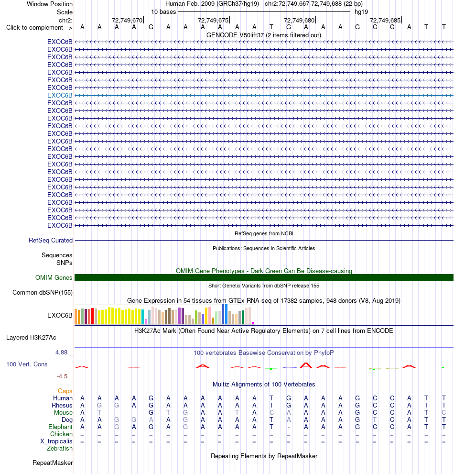This screenshot has height=474, width=454.
Task: Click 'Short Genetic Variants from dbSNP' title
Action: 264,286
